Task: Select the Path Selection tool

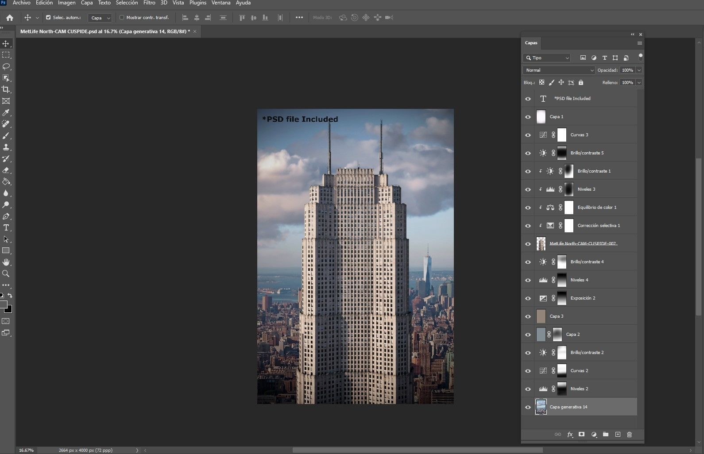Action: pos(6,239)
